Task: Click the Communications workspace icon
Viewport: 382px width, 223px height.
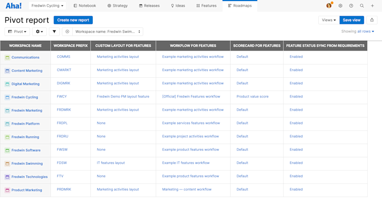Action: click(7, 57)
